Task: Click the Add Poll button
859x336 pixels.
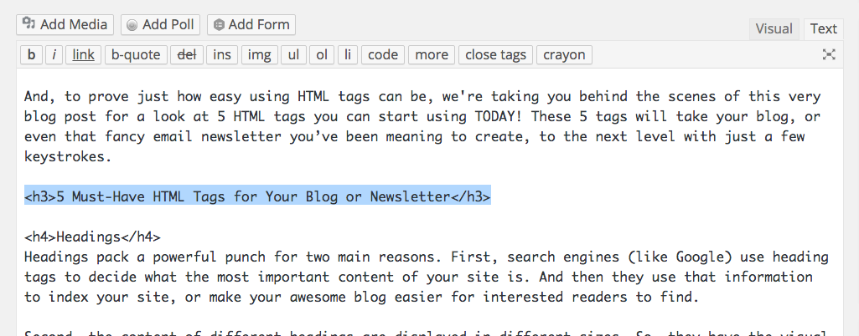Action: (161, 25)
